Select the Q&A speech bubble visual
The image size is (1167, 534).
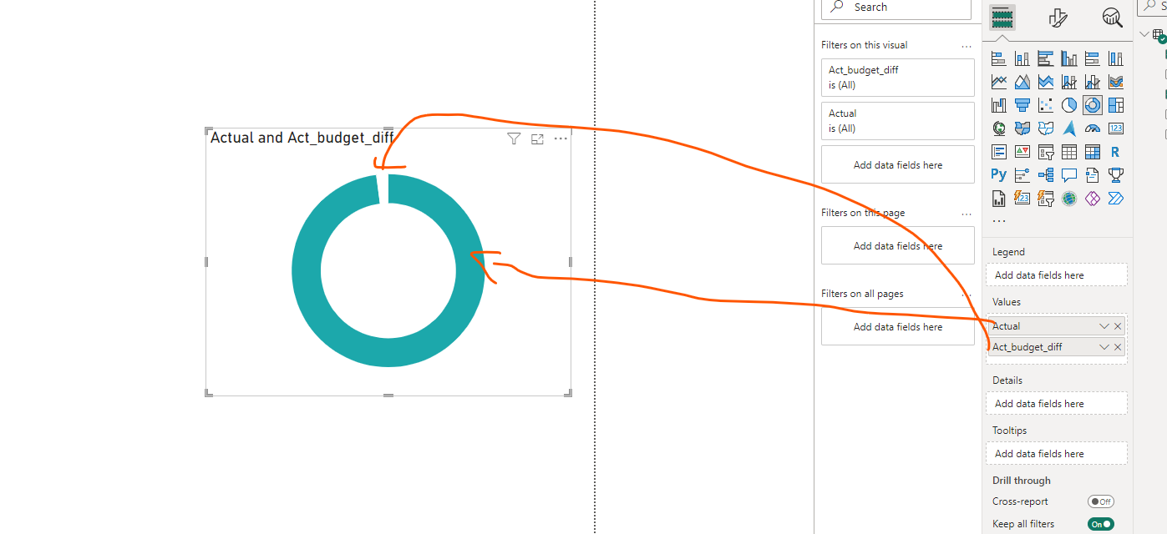[x=1068, y=175]
